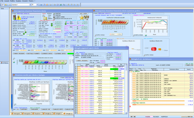Click green plus beside Residuo ordini
Screen dimensions: 194x118
click(24, 34)
